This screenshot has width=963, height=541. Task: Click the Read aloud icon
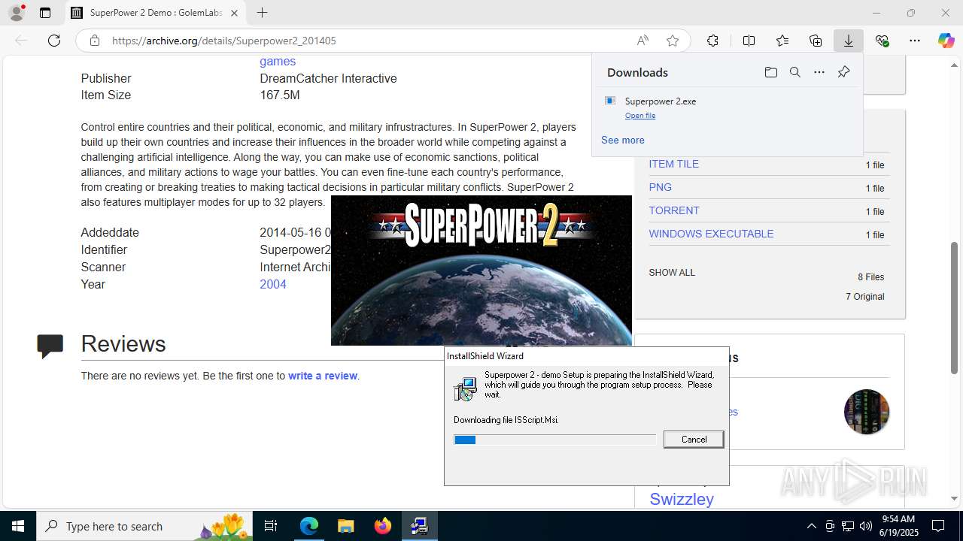(x=643, y=41)
